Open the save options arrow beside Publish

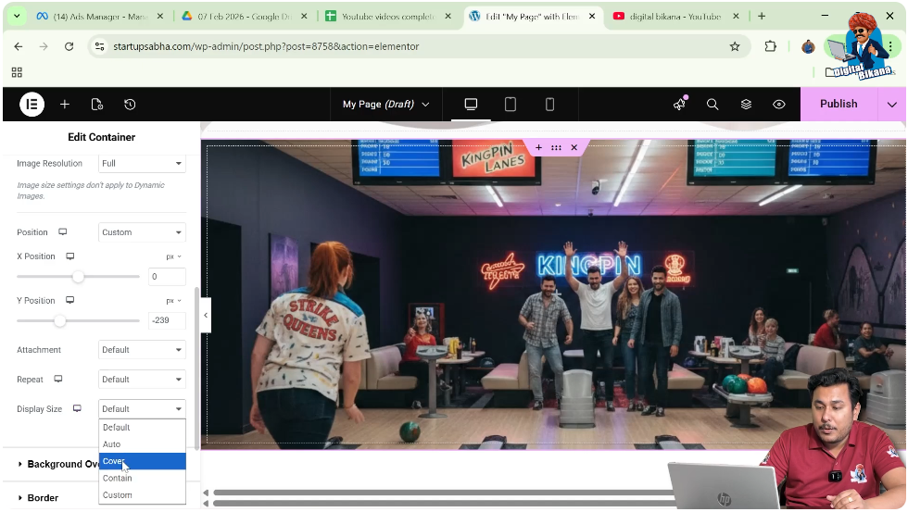click(x=891, y=104)
